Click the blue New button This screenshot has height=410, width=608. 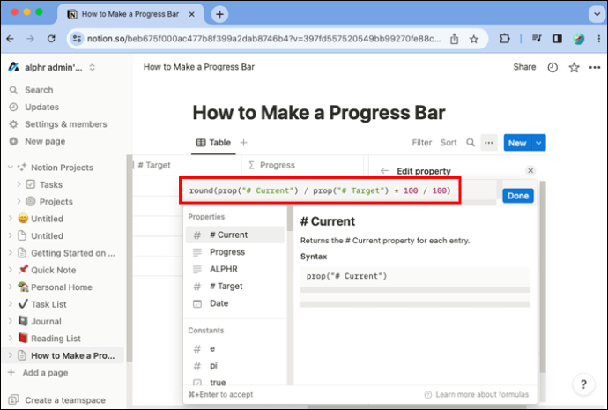tap(517, 143)
